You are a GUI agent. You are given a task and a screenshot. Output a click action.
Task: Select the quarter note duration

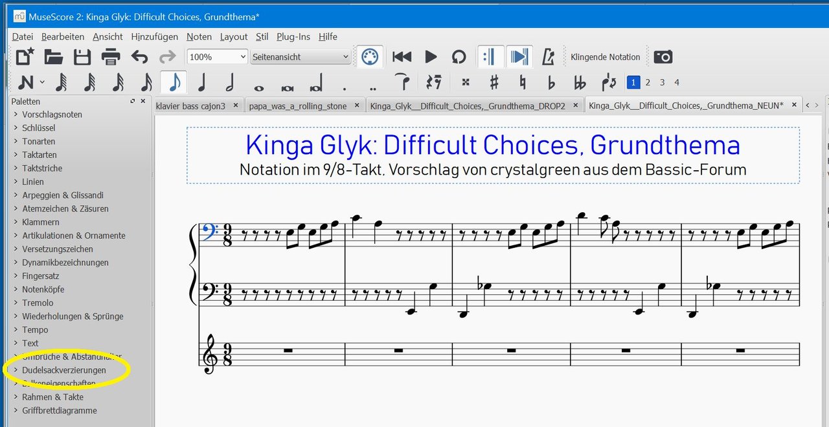click(201, 82)
